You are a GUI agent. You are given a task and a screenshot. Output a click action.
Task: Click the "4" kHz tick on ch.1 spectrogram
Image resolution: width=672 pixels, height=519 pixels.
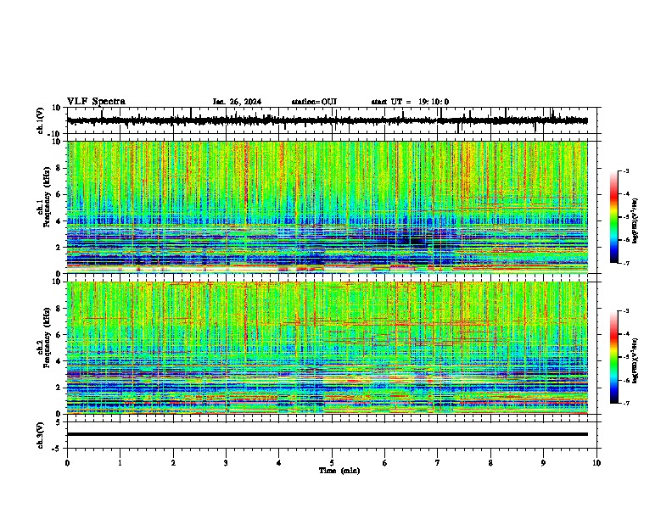click(x=59, y=221)
